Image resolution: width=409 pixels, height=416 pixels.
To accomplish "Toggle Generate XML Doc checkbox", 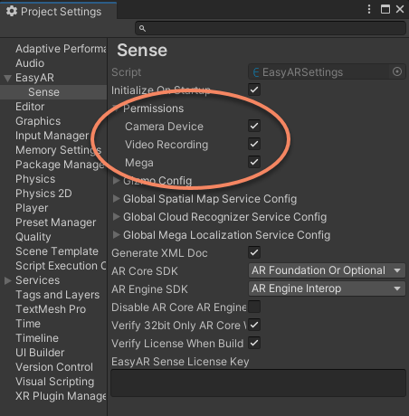I will (254, 252).
